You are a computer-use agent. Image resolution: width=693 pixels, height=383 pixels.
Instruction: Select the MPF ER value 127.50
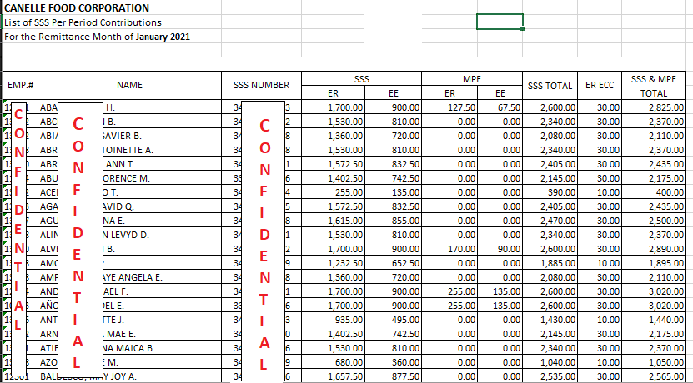449,107
